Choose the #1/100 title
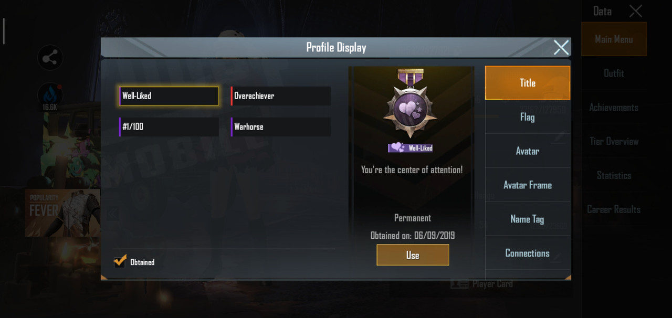Viewport: 672px width, 318px height. pos(169,127)
